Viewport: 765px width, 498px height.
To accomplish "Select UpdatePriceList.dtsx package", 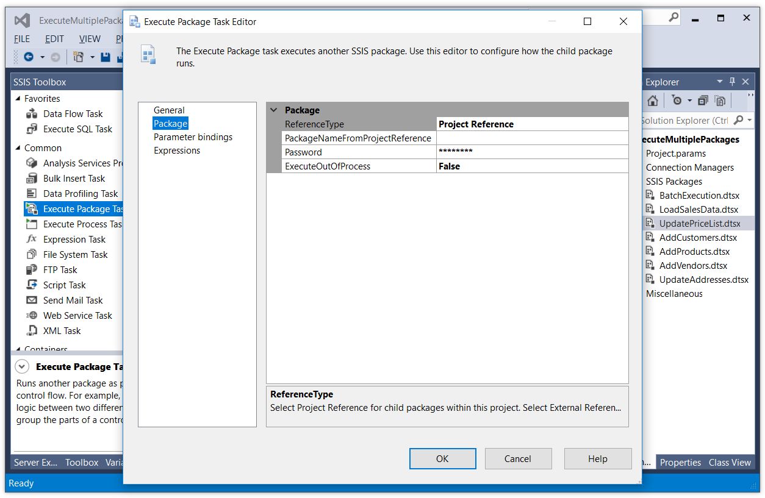I will click(x=700, y=224).
